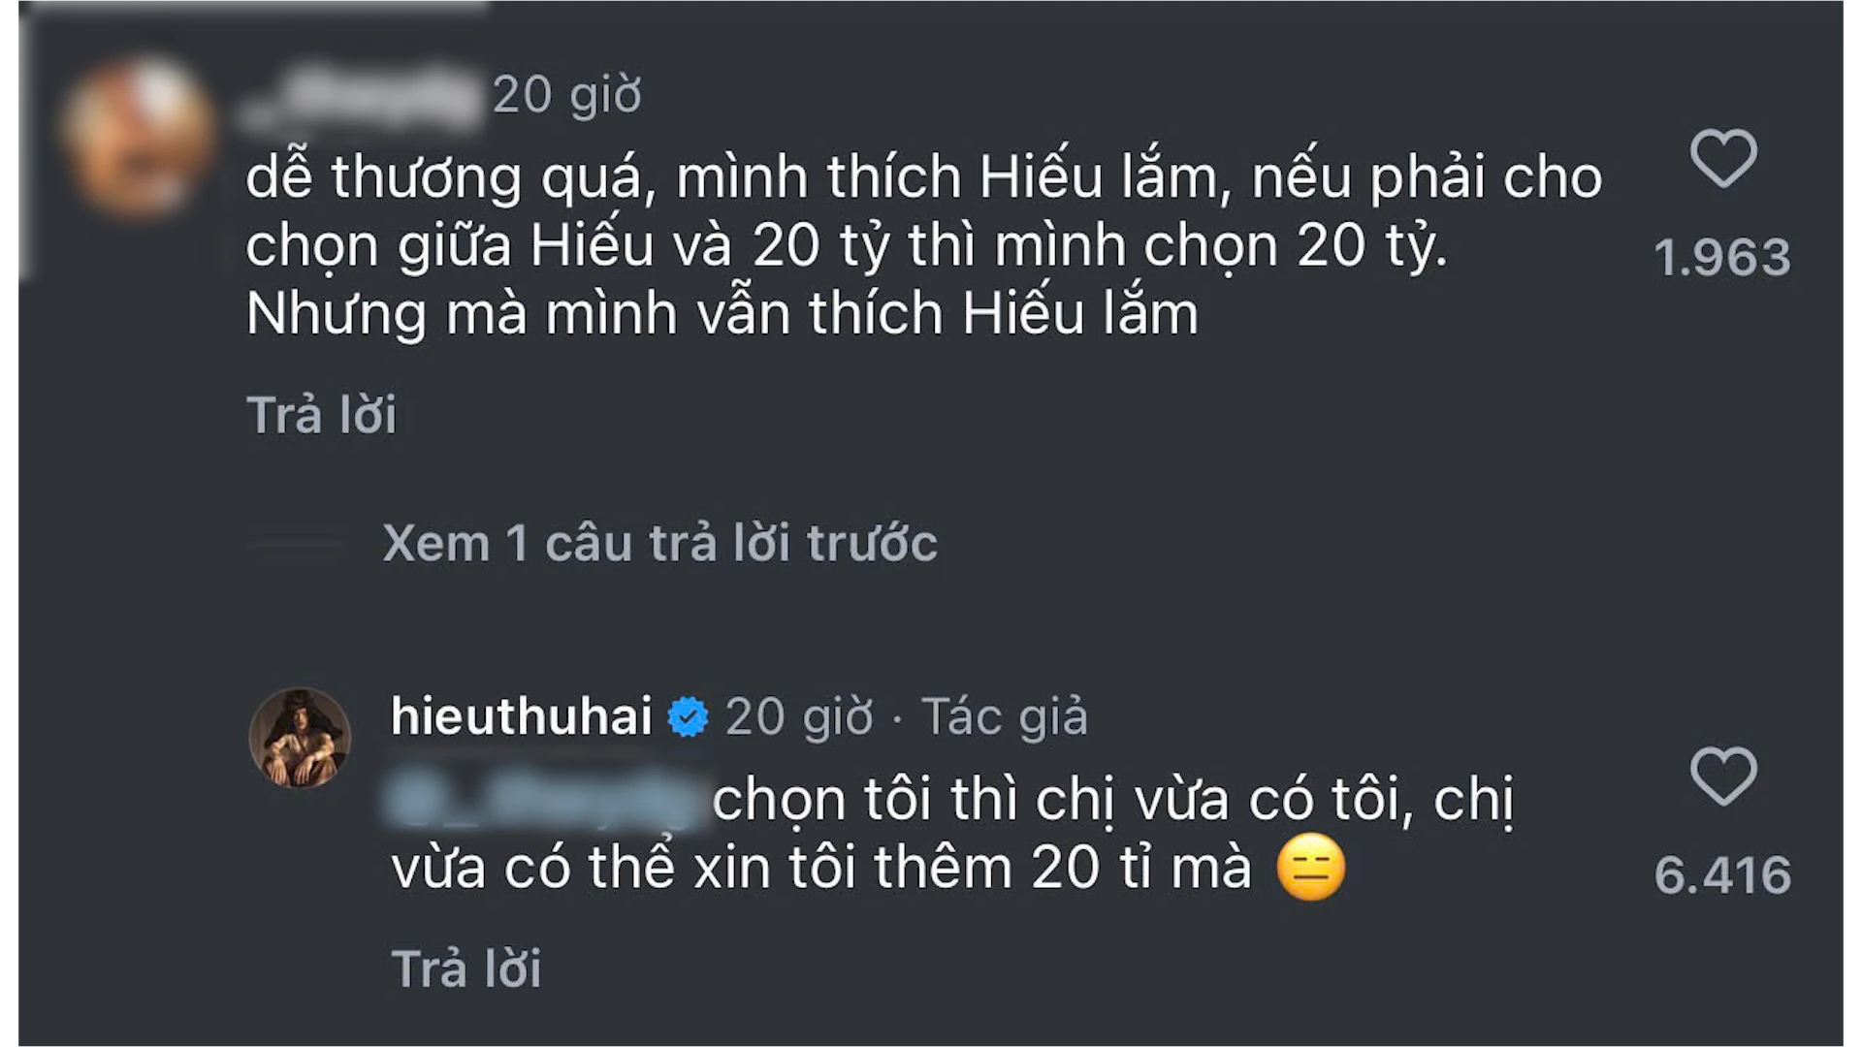Click the blurred @mention in hieuthuhai's reply
Viewport: 1862px width, 1047px height.
548,801
